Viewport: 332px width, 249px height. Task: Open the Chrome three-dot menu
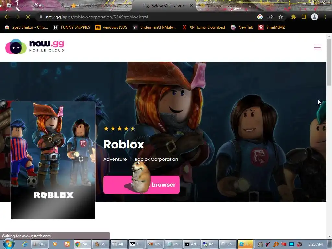(x=325, y=17)
